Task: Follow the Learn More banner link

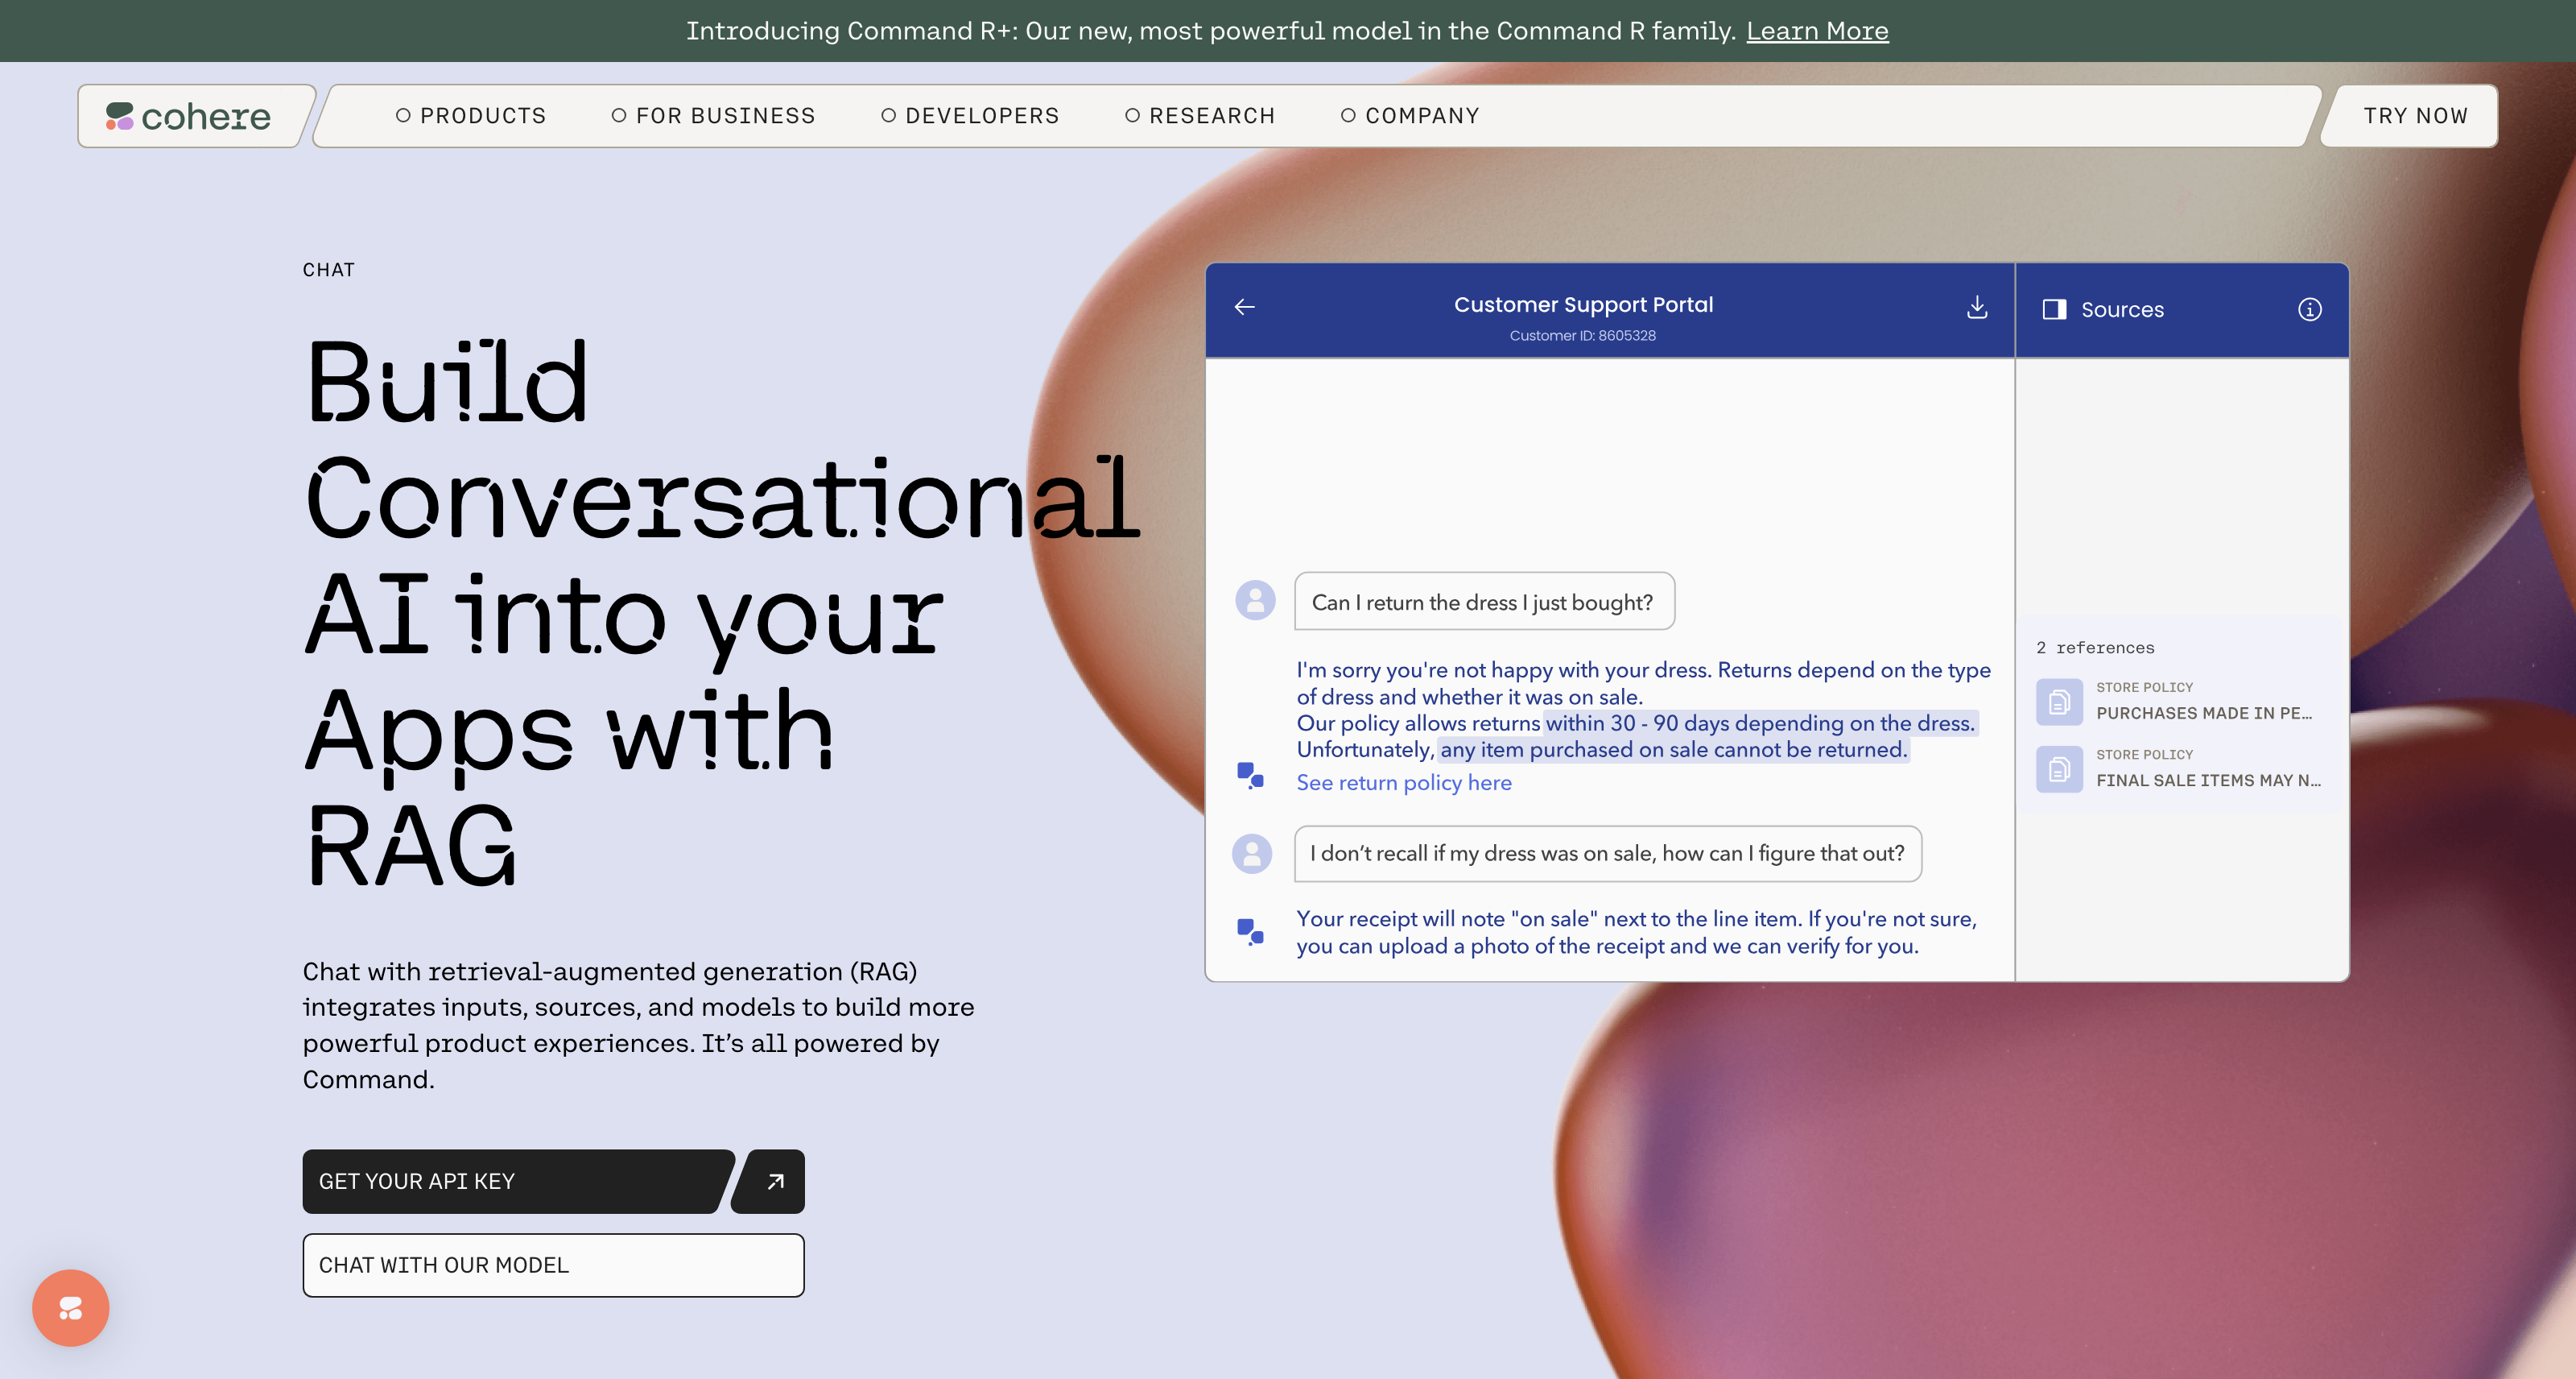Action: [x=1817, y=31]
